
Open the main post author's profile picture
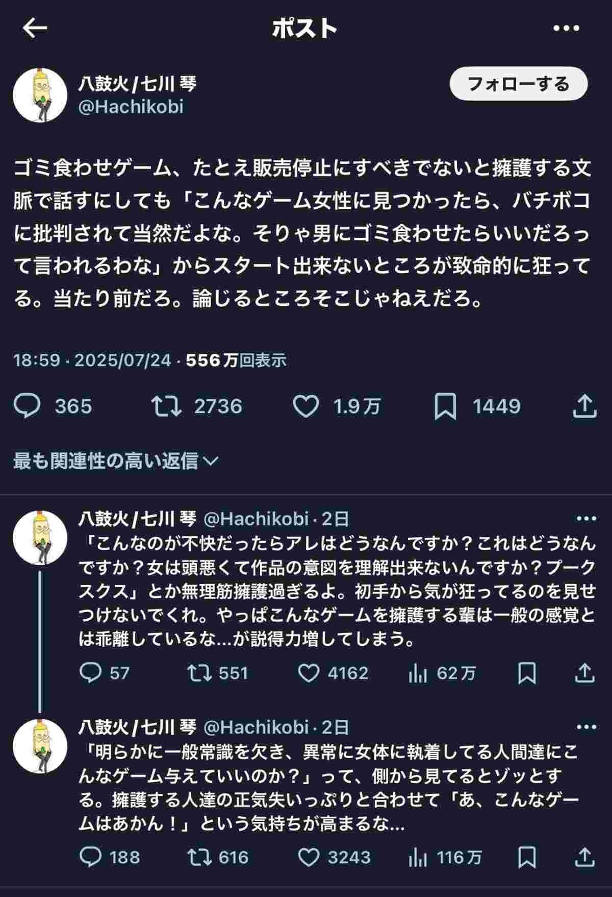pos(40,95)
